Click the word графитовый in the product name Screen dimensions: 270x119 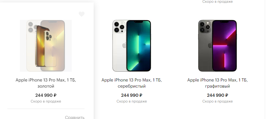pyautogui.click(x=218, y=86)
